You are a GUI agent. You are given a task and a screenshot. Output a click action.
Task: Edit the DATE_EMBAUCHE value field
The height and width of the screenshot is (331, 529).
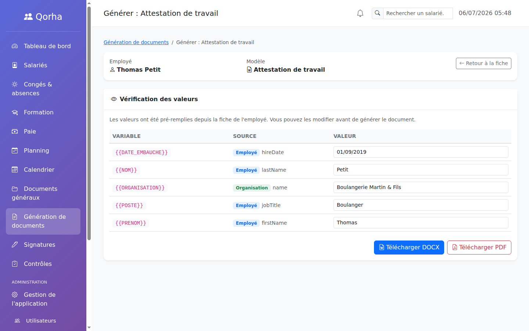pos(421,152)
